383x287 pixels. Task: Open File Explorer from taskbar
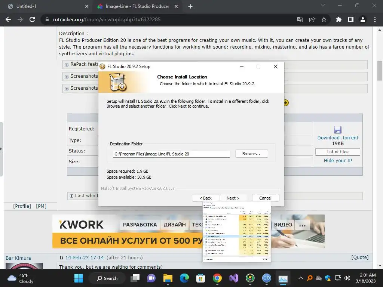[168, 278]
